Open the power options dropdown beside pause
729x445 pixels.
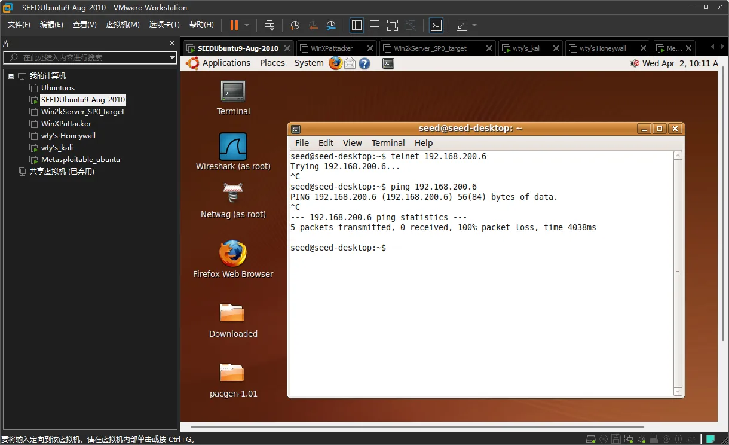coord(247,25)
